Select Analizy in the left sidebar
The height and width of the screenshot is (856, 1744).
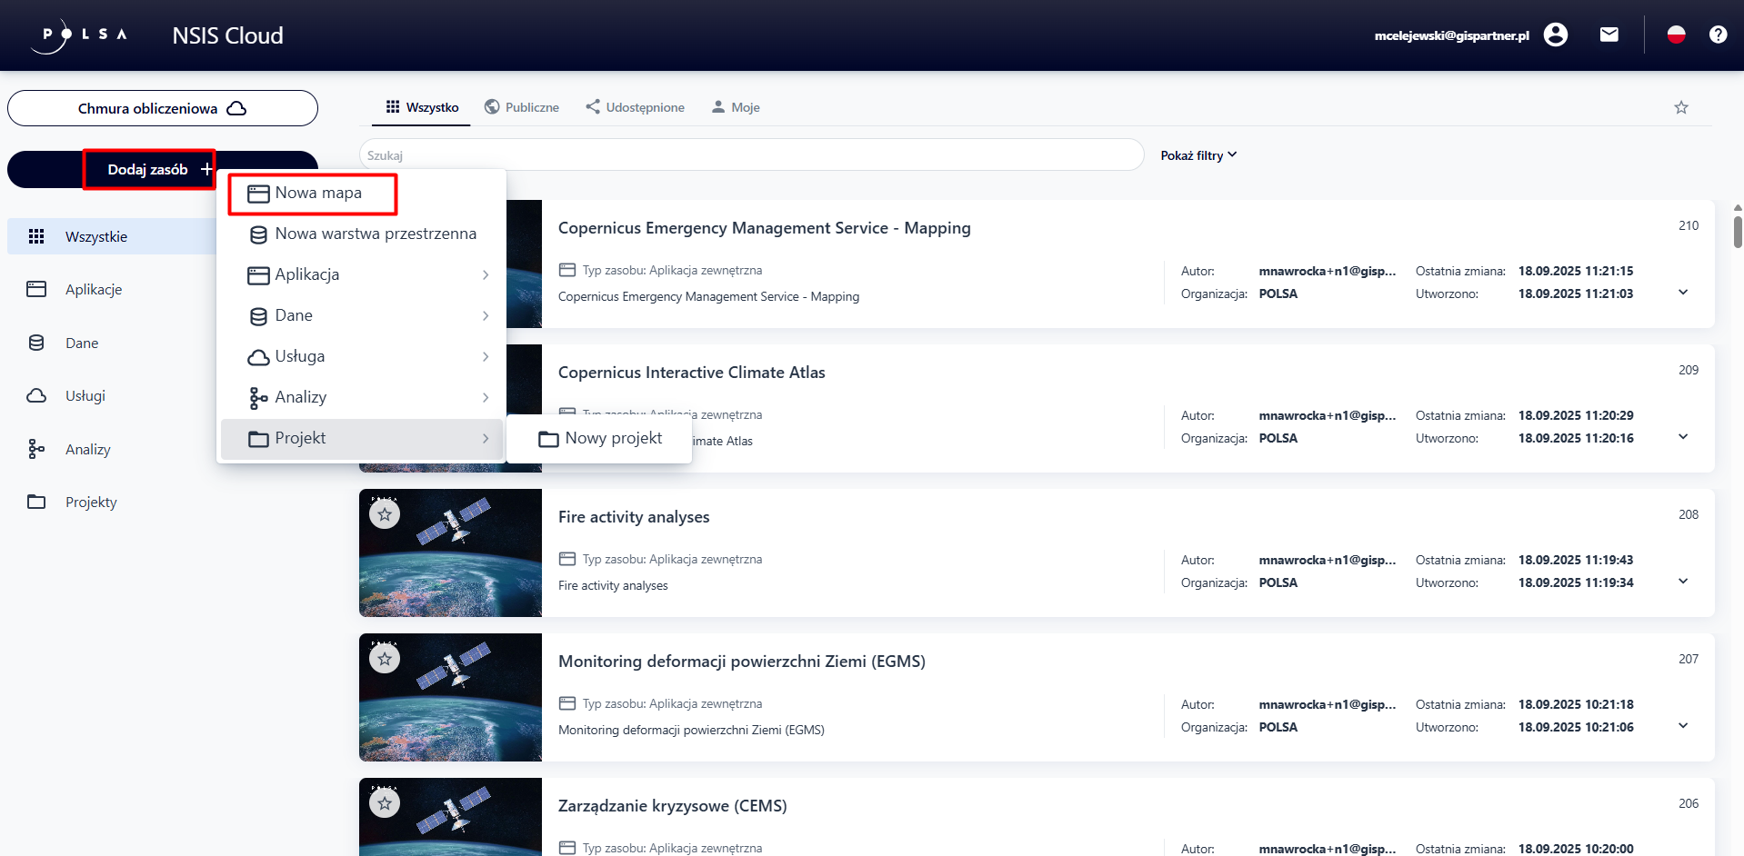pos(87,450)
